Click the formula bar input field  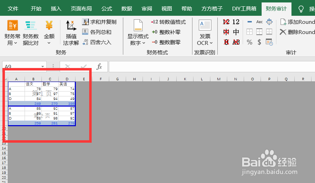click(x=212, y=66)
